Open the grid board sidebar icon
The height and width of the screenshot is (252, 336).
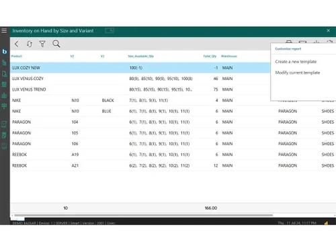click(x=4, y=106)
